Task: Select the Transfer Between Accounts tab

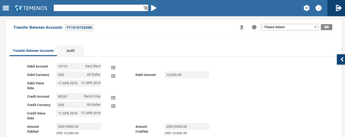Action: 33,51
